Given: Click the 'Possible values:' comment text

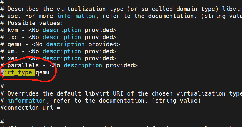Looking at the screenshot, I should click(x=35, y=23).
